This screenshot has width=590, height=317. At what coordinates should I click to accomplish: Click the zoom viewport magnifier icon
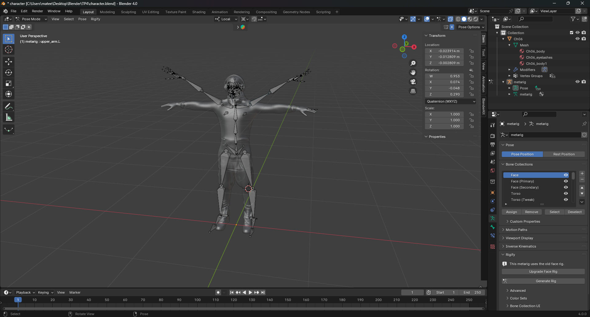(x=413, y=63)
